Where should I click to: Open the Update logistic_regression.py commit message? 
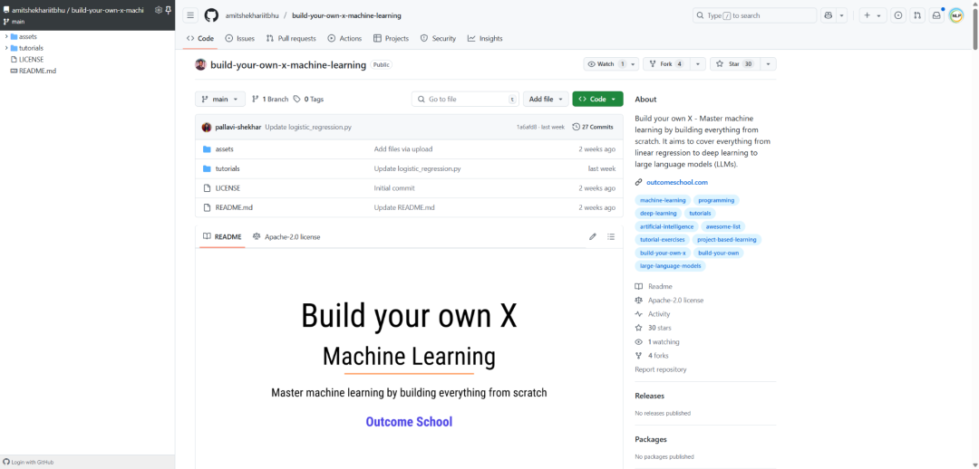click(x=308, y=127)
